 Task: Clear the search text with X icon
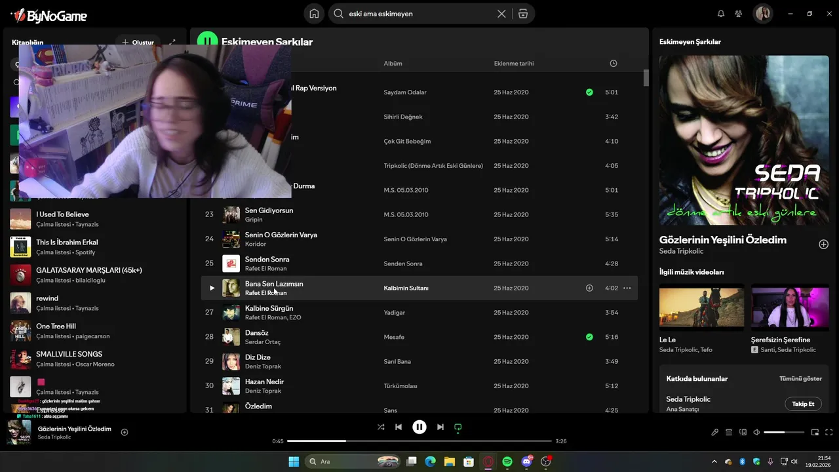point(501,14)
